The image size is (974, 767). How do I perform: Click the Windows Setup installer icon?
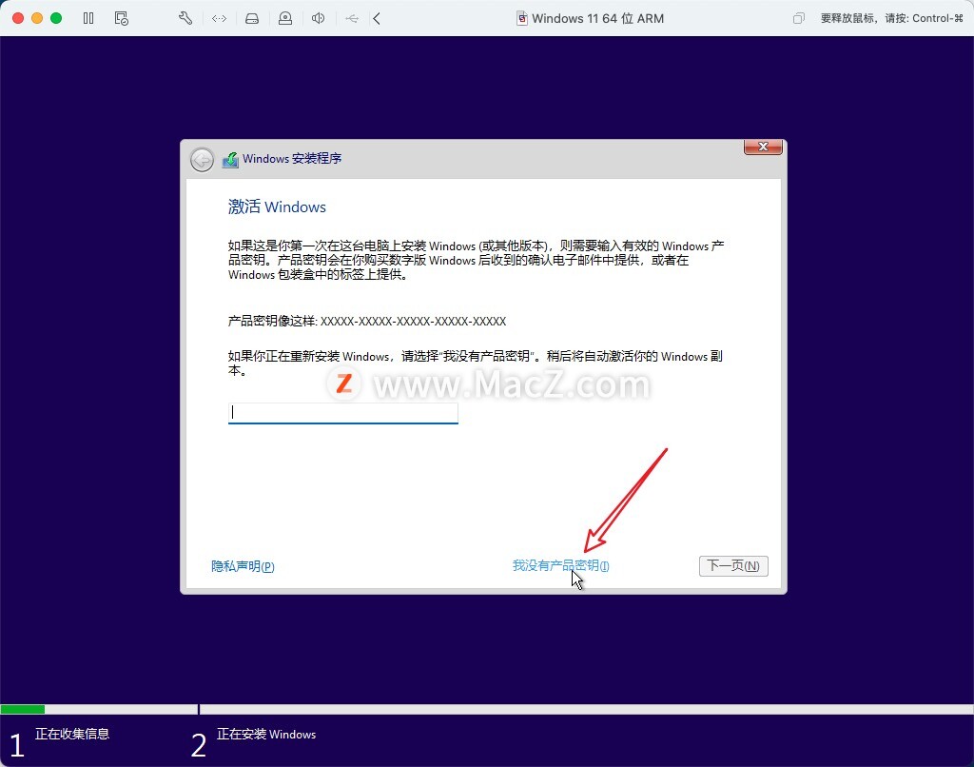coord(230,159)
